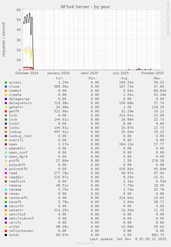Click the 'Munin 2.0.73' footer text
The image size is (171, 247).
85,243
